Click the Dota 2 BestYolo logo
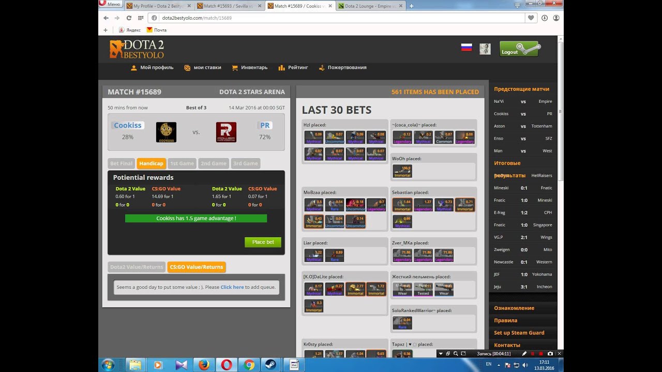Screen dimensions: 662x372 click(x=137, y=49)
